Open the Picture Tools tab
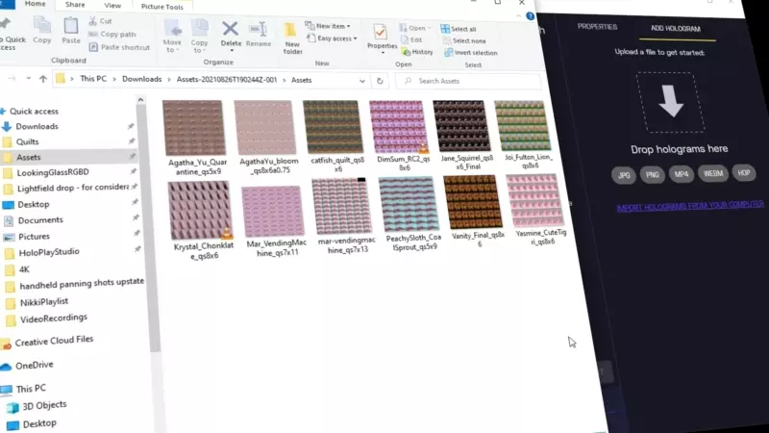 (x=161, y=7)
